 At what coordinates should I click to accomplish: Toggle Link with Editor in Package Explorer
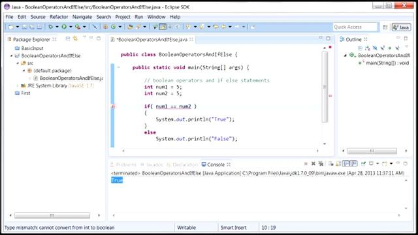75,39
